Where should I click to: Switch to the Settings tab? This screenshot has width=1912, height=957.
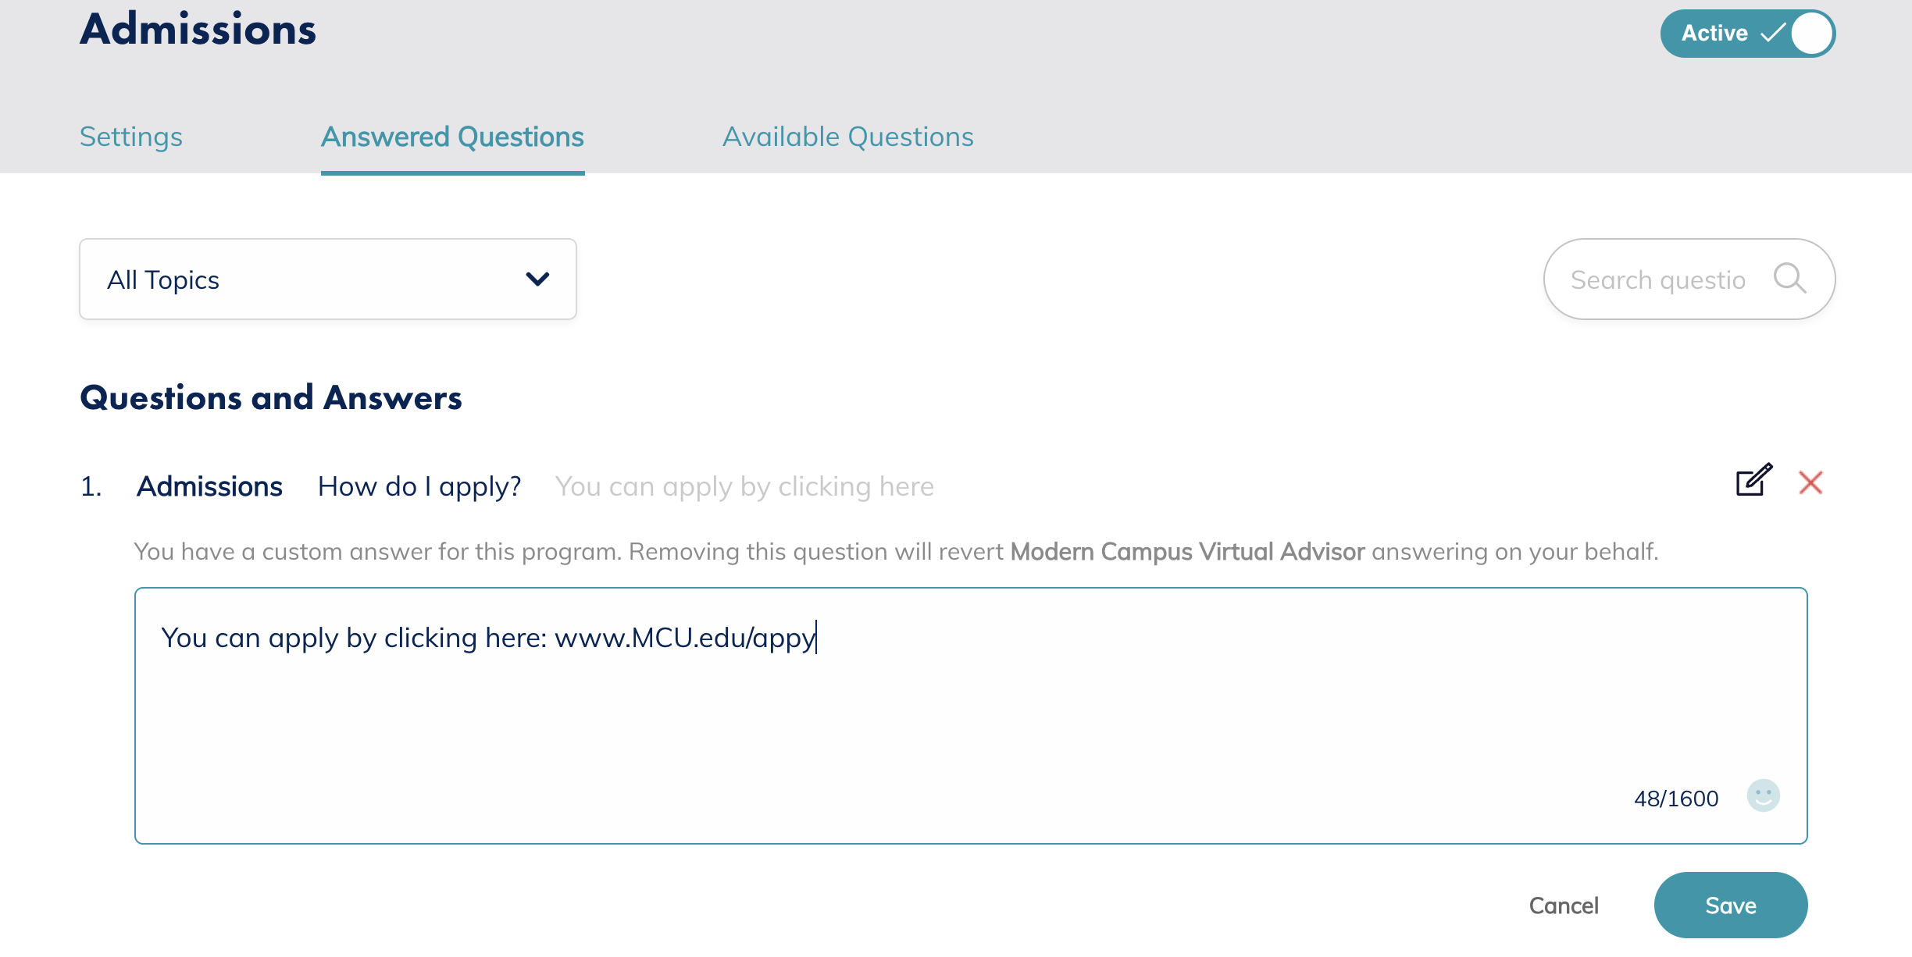point(130,137)
